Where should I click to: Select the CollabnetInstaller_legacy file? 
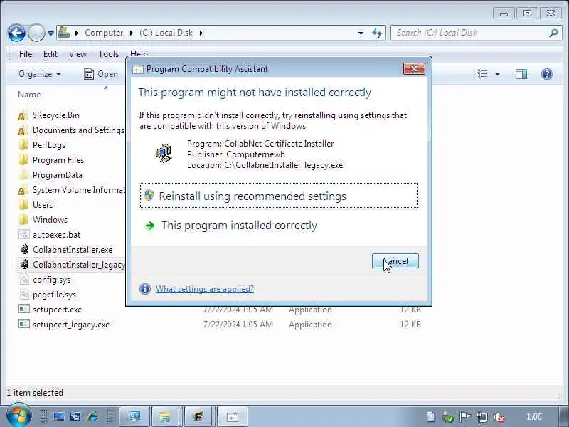(79, 265)
